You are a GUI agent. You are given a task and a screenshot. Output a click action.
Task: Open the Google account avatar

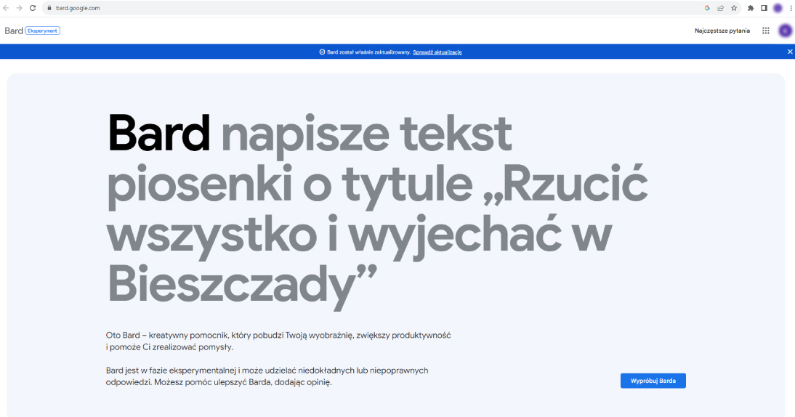[785, 31]
